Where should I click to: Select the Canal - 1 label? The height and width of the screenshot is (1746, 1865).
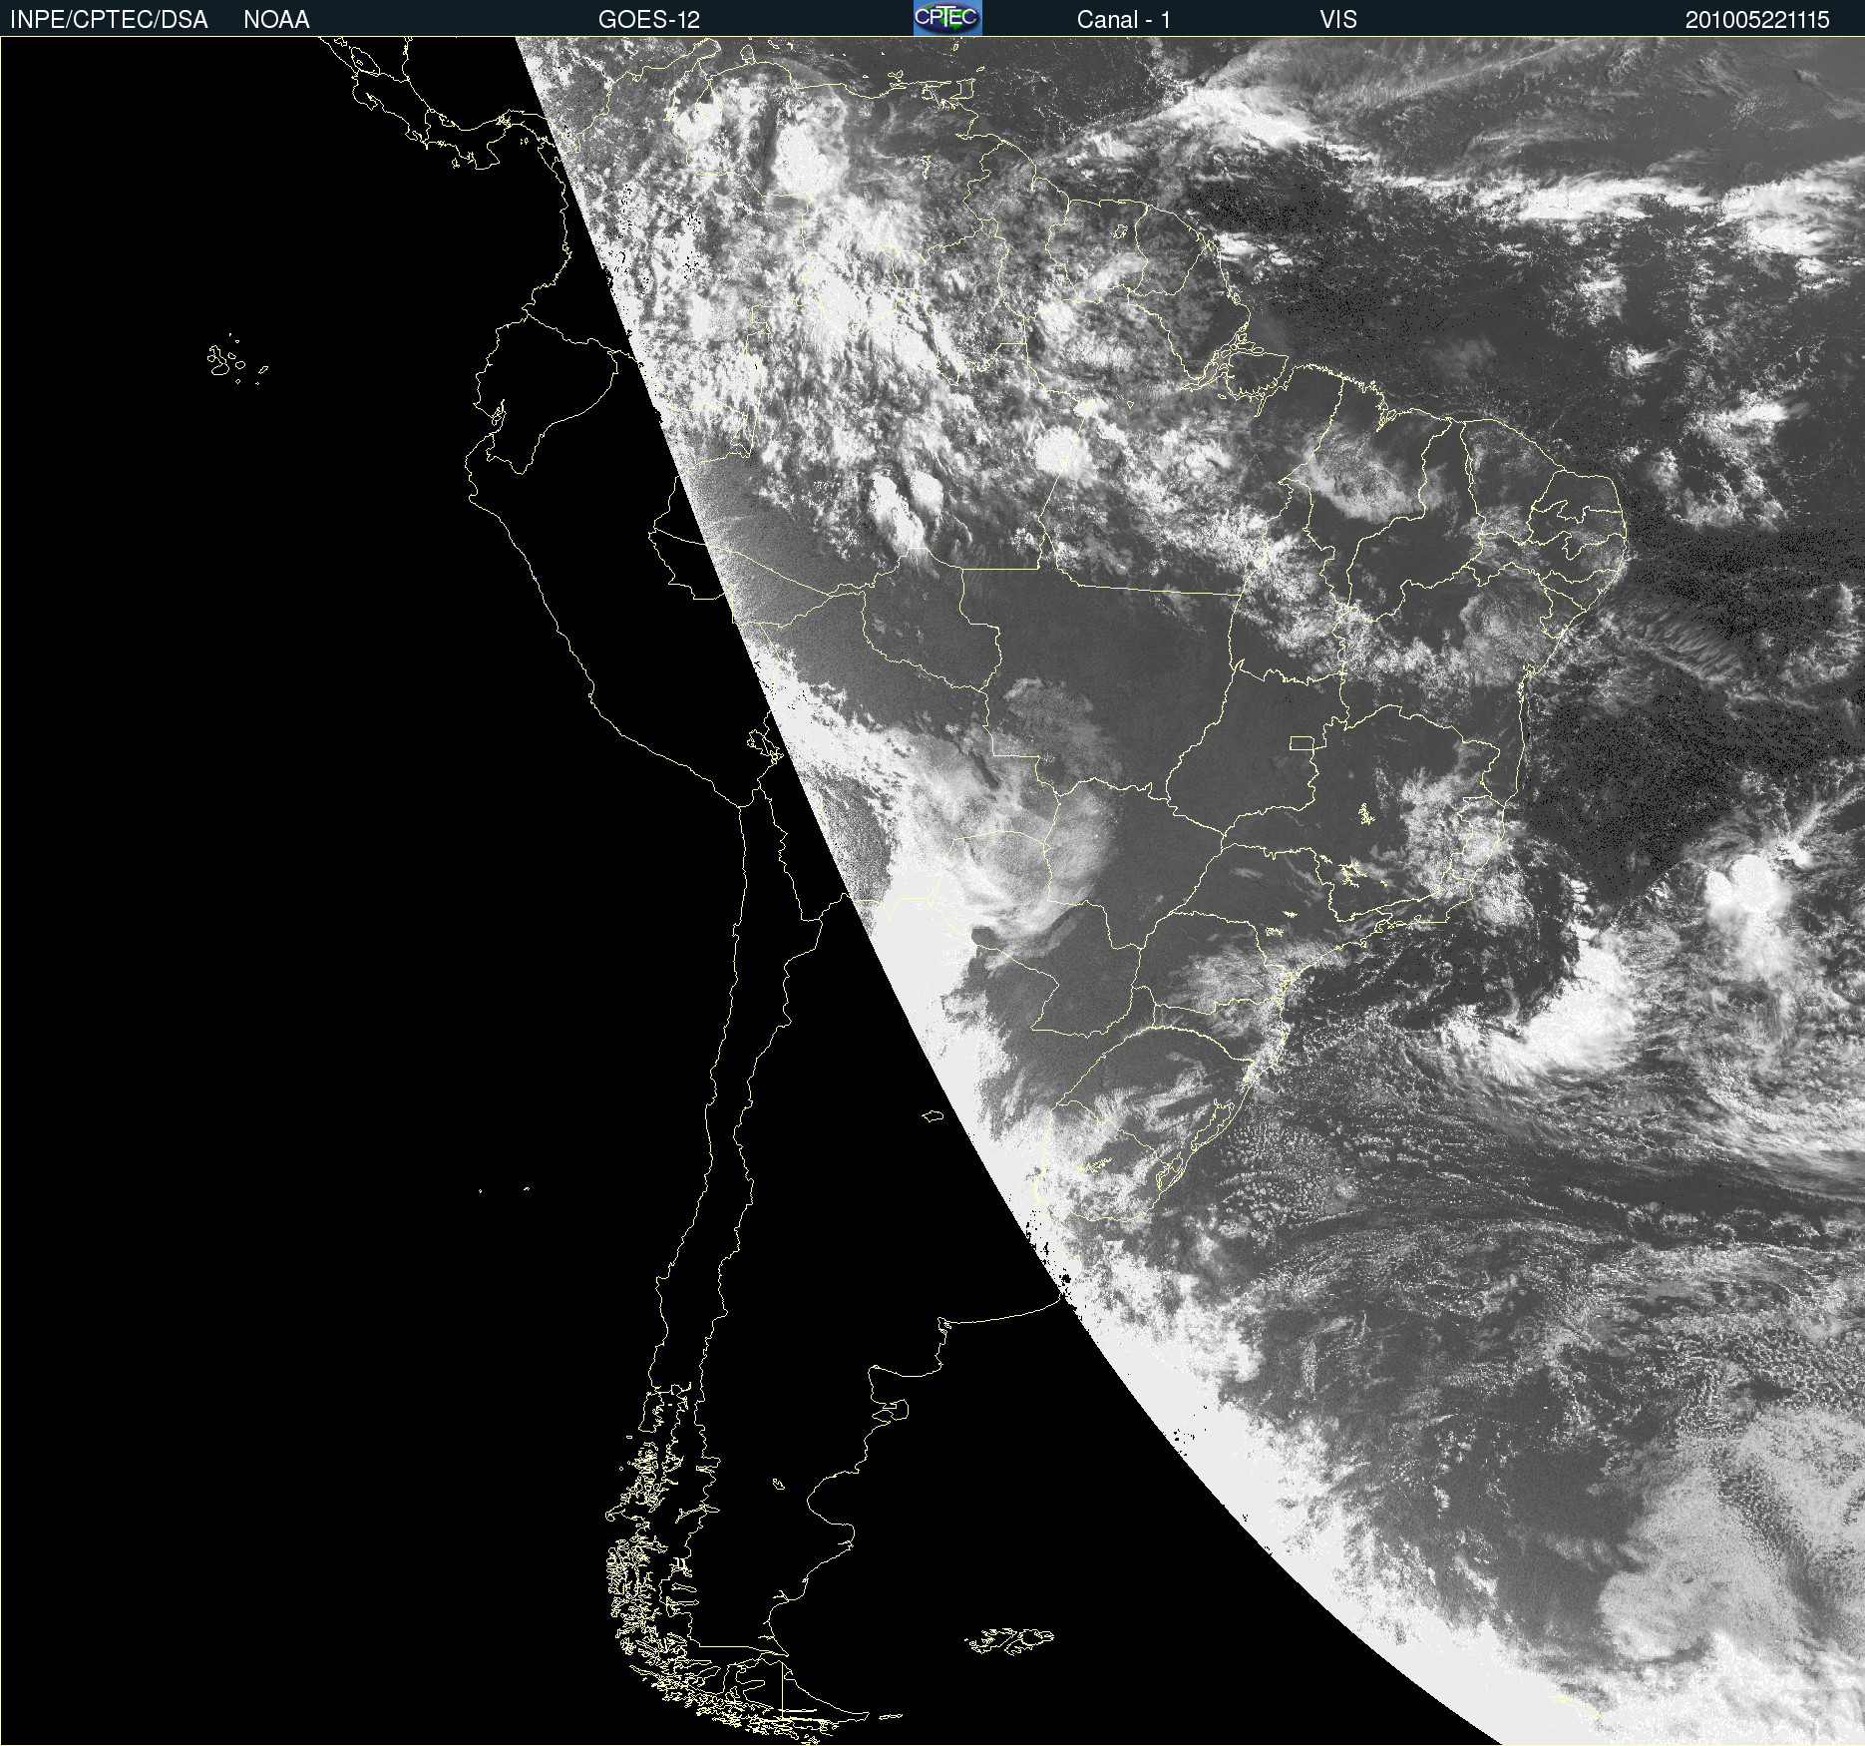point(1124,20)
